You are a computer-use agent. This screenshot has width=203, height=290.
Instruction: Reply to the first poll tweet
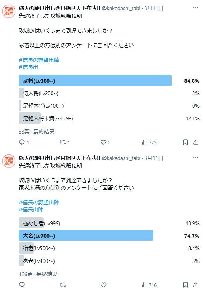click(x=24, y=142)
